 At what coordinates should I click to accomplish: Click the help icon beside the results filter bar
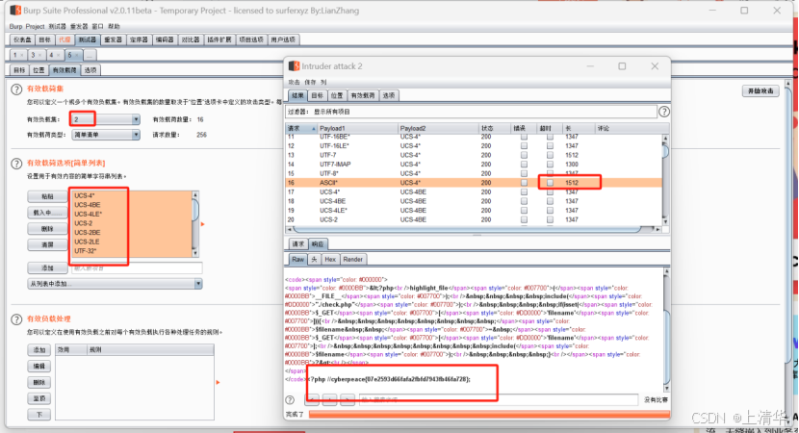[x=664, y=112]
